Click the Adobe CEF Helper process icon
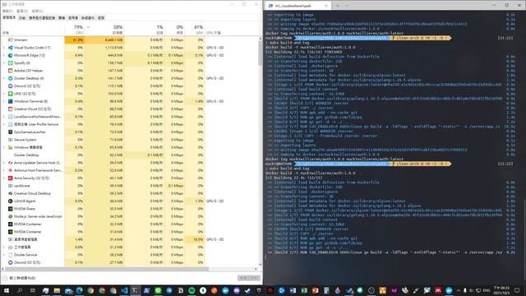The image size is (526, 296). coord(11,71)
